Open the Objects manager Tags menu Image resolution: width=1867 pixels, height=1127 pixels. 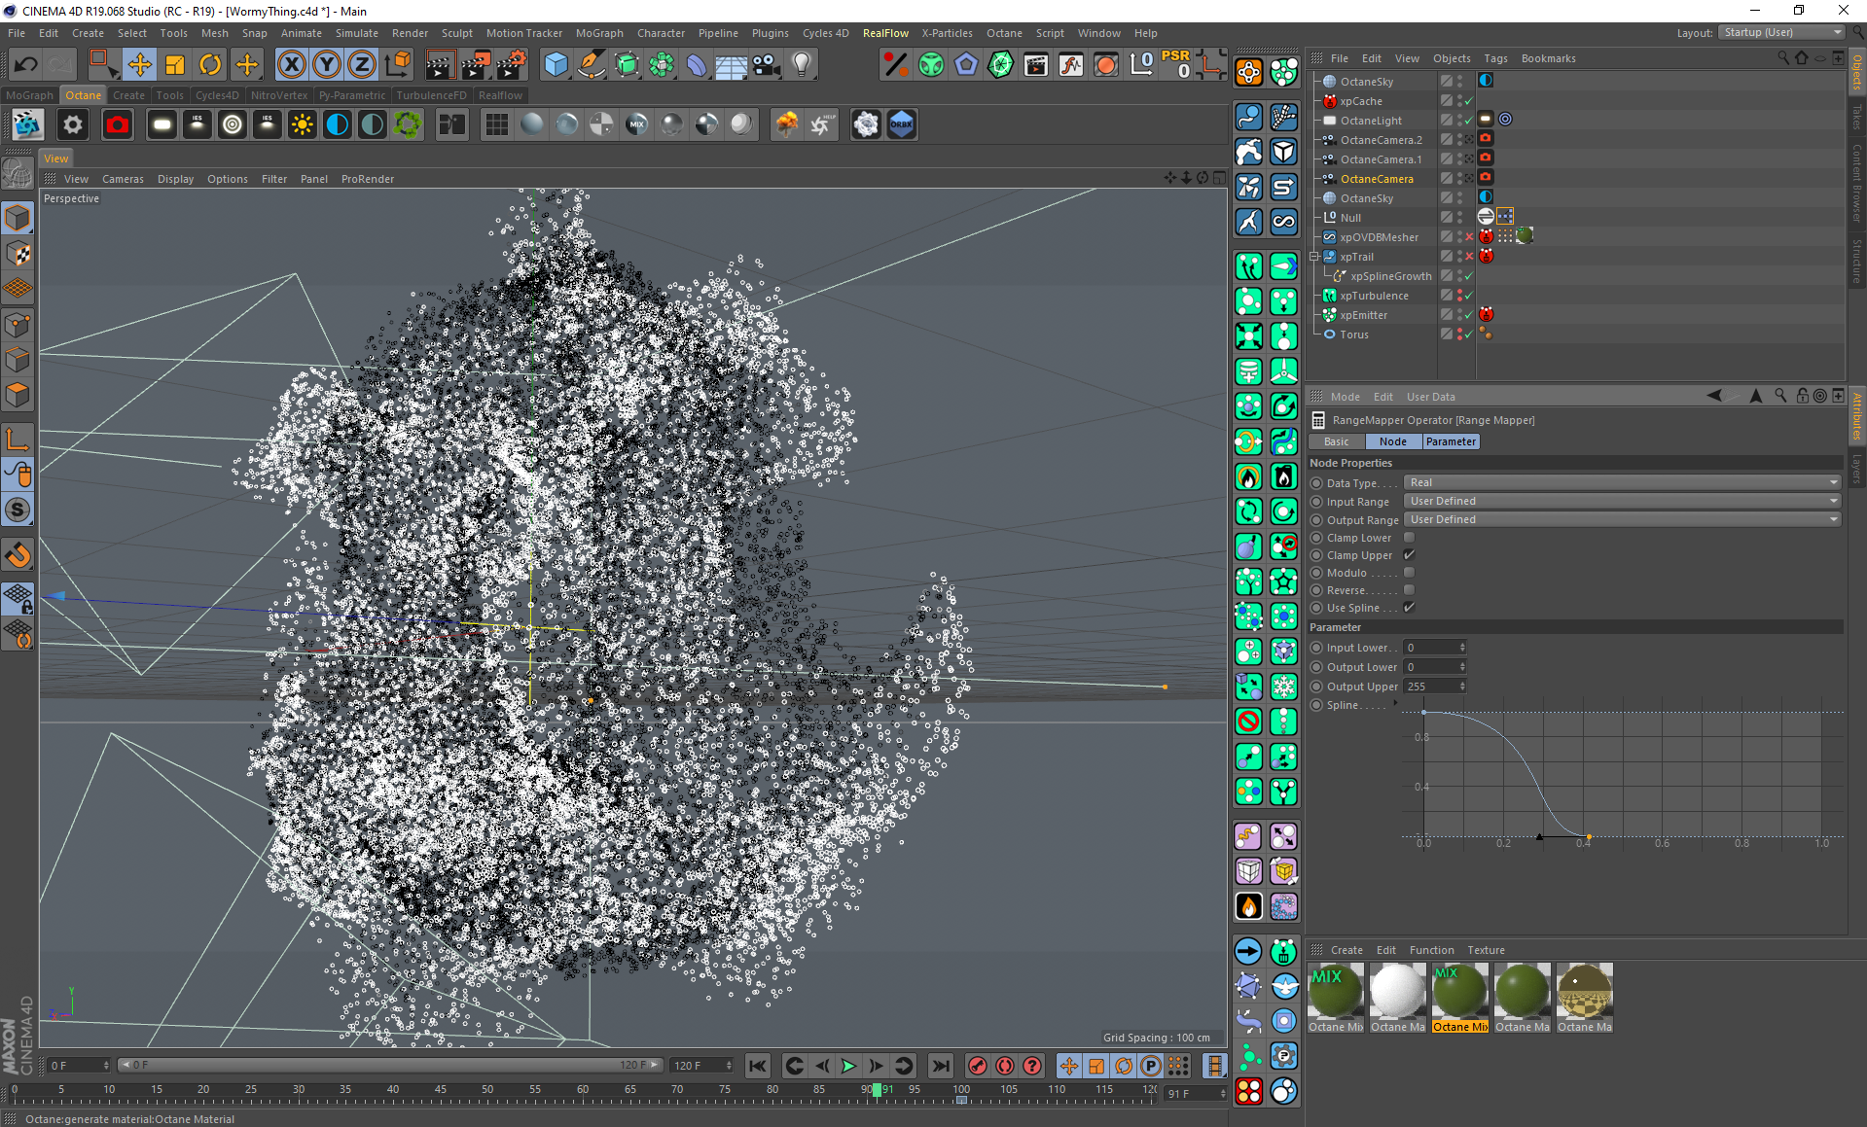click(1495, 58)
